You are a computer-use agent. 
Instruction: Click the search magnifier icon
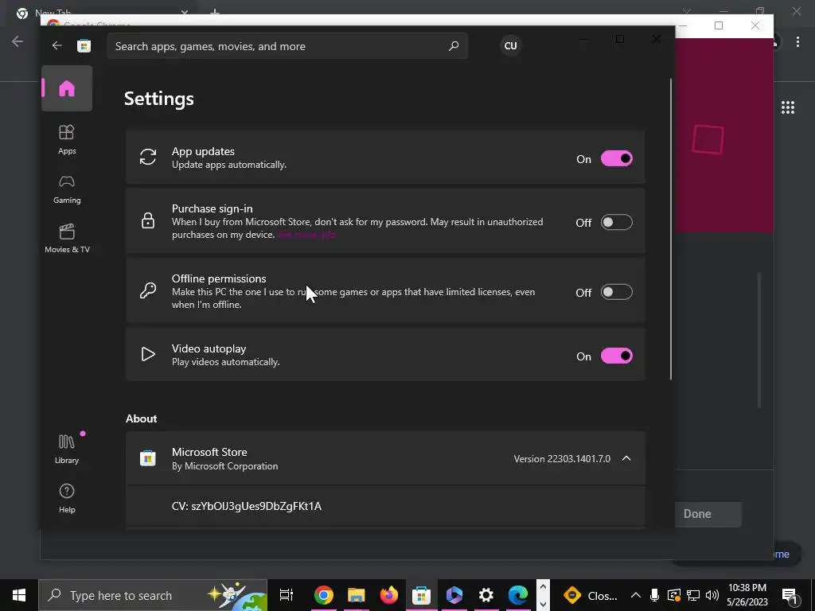[x=453, y=45]
